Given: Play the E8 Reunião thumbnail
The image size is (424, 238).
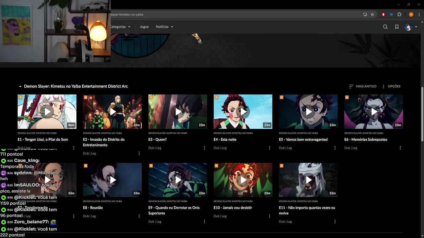Looking at the screenshot, I should pos(112,180).
